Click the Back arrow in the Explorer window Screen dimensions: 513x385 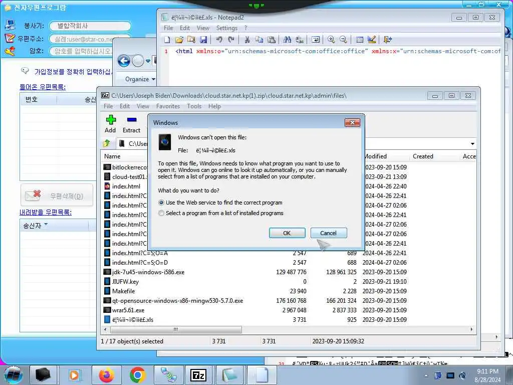[x=124, y=61]
